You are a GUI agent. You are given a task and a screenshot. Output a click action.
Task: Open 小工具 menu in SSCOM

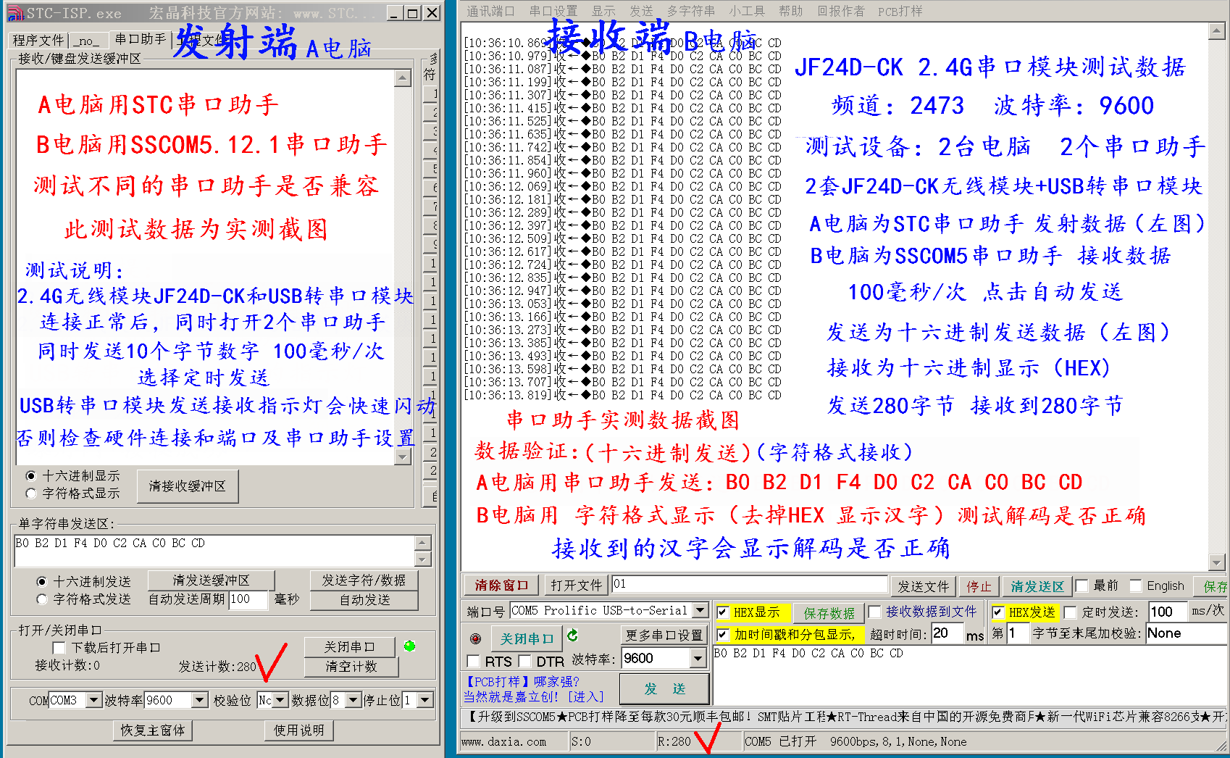[x=747, y=12]
